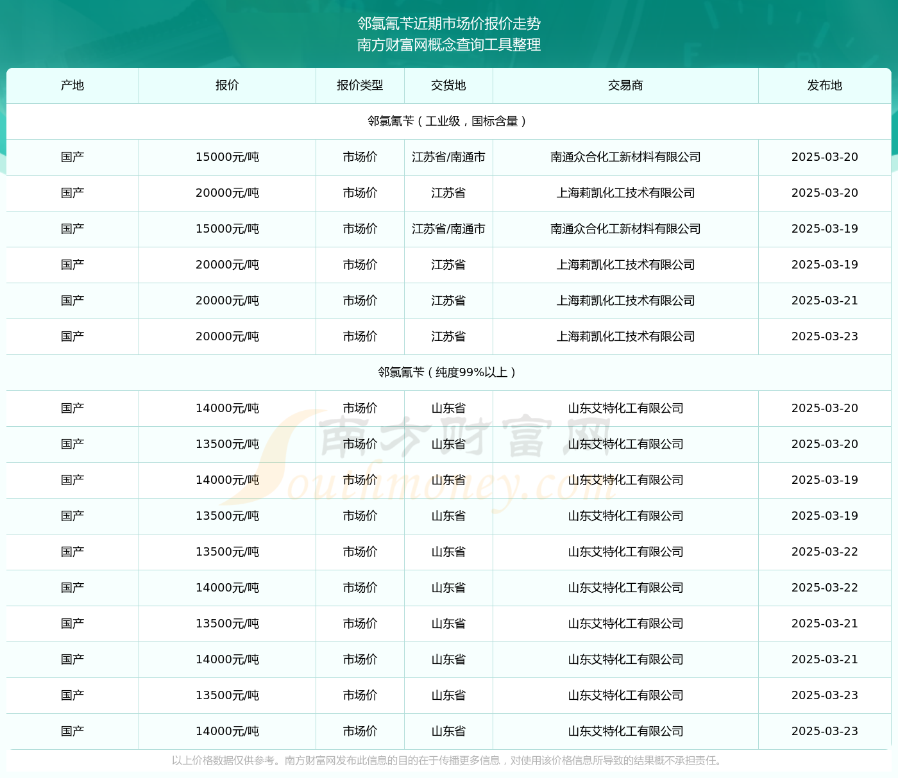Click 山东艾特化工有限公司 in the 14000元/吨 2025-03-20 row
Screen dimensions: 898x778
pyautogui.click(x=625, y=408)
